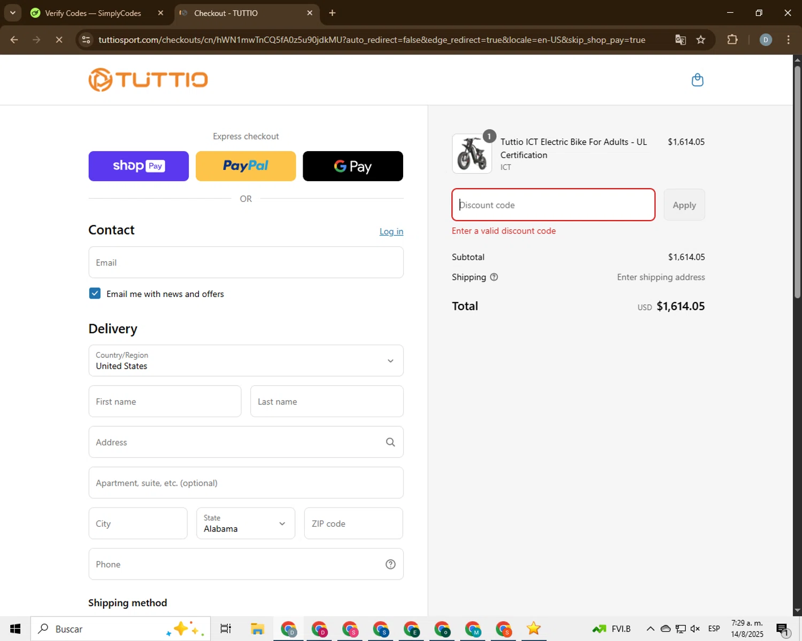
Task: Click the Email input field
Action: [x=246, y=262]
